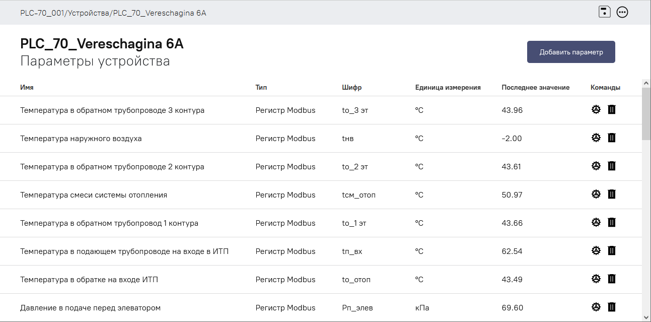Delete parameter Температура в обратном трубопровод 1 контура

[612, 222]
